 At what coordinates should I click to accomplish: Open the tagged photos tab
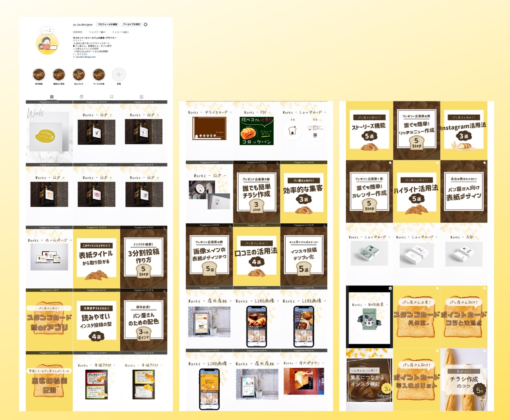[x=142, y=97]
